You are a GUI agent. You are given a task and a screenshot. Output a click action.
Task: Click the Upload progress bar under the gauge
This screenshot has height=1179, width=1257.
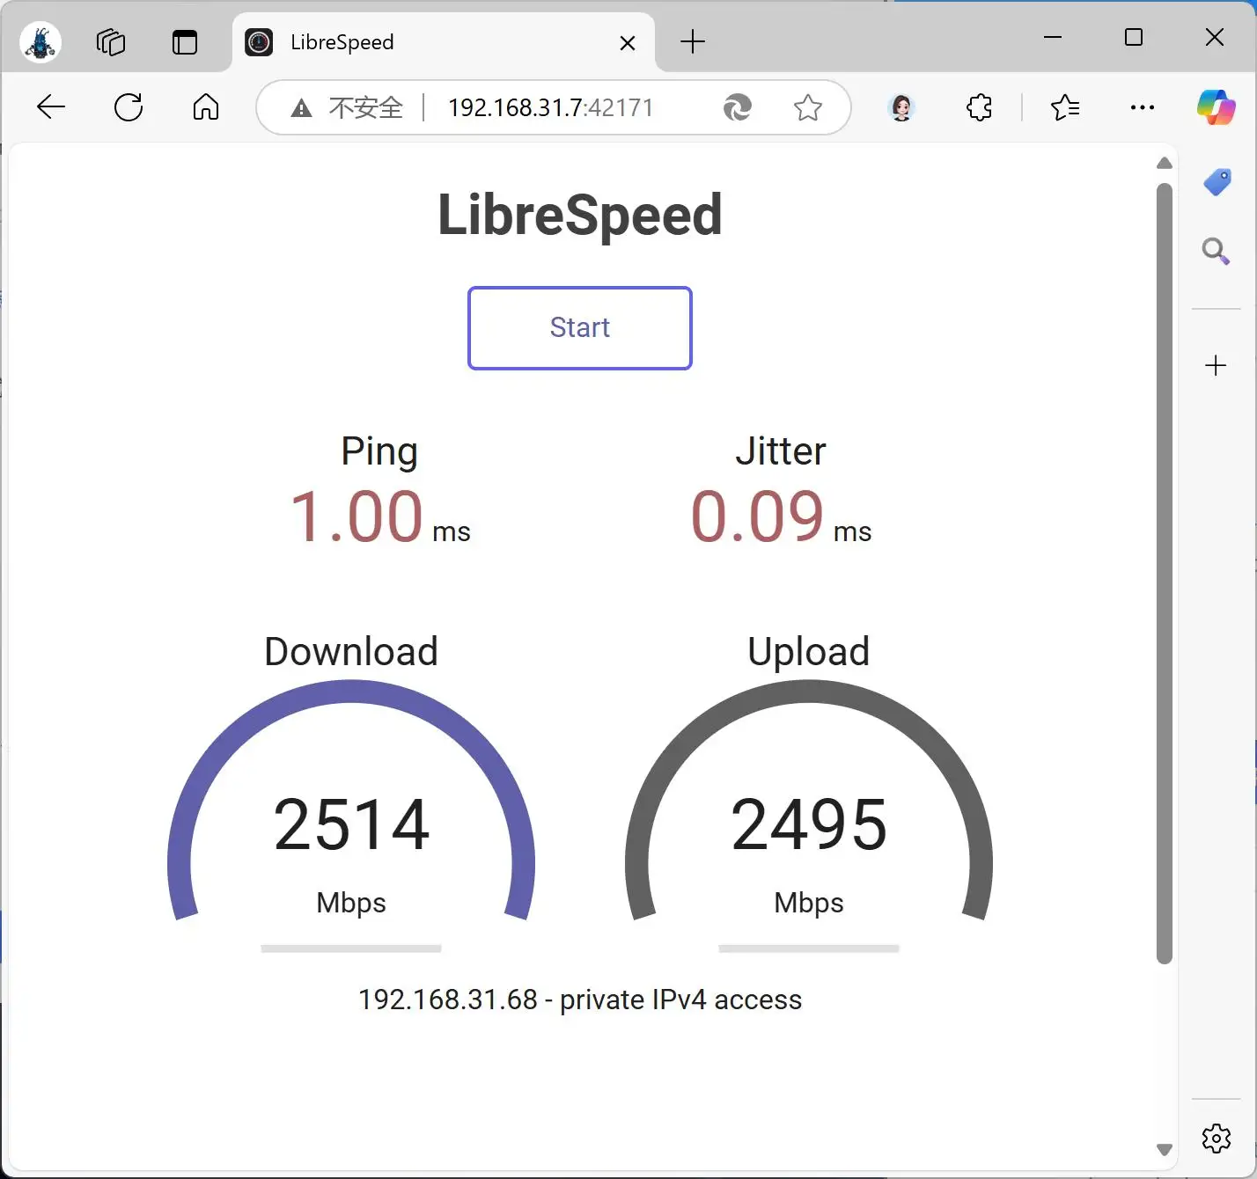click(x=809, y=948)
